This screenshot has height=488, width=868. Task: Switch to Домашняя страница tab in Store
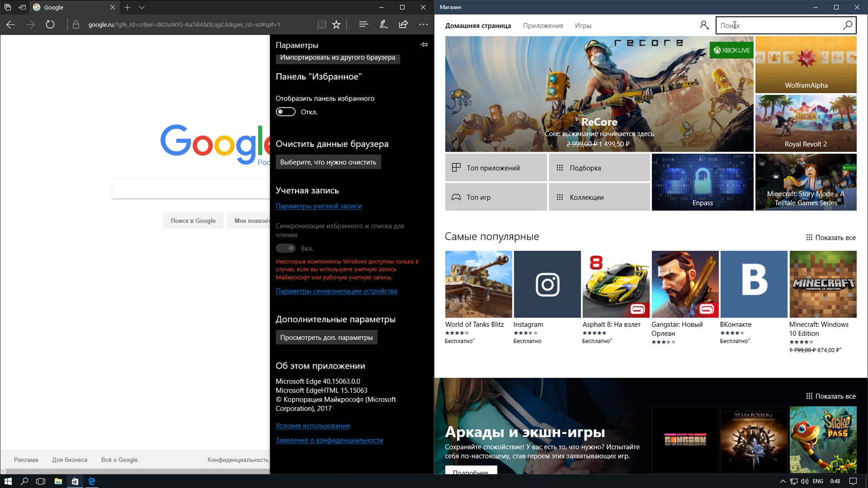tap(478, 26)
